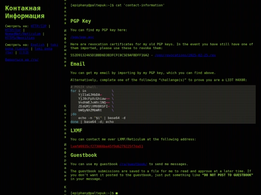Open the NomadNet/Reticulum mirror link

tap(23, 34)
